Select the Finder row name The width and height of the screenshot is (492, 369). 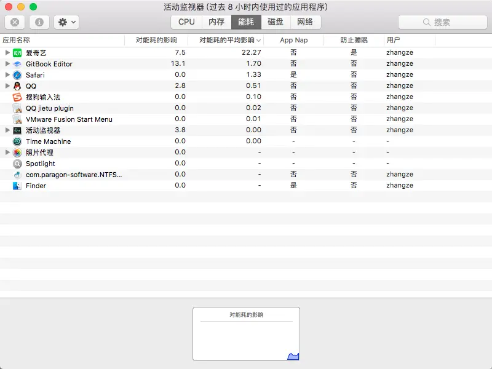click(x=36, y=186)
